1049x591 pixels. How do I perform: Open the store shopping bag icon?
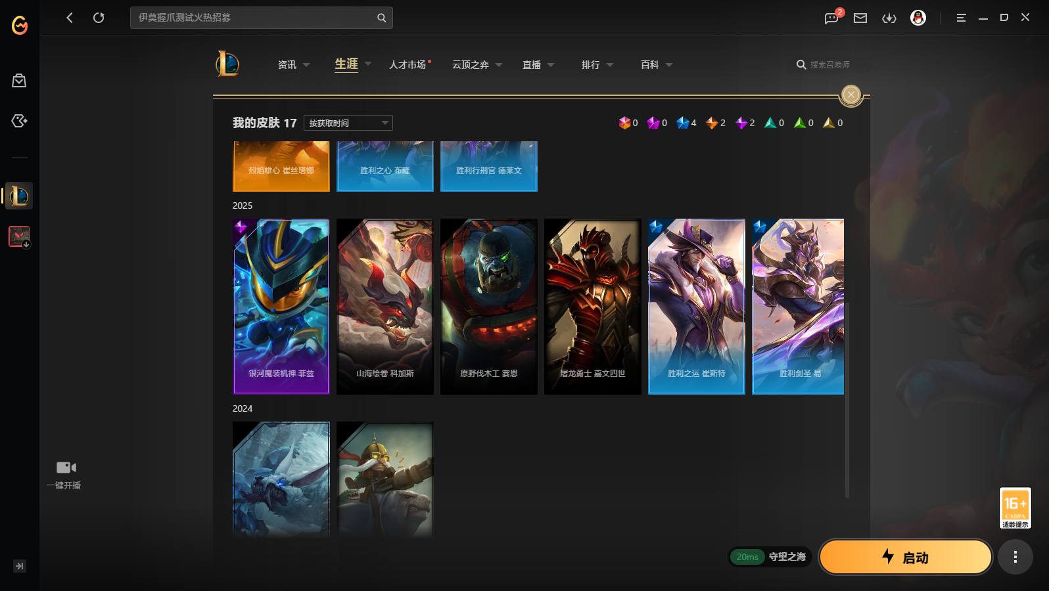(x=19, y=81)
